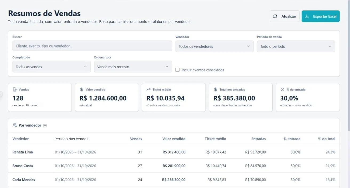This screenshot has width=350, height=188.
Task: Click the Valor vendido column header
Action: click(174, 139)
